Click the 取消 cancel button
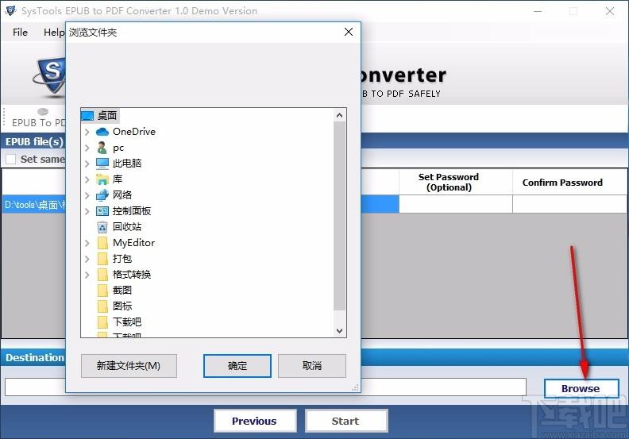Viewport: 629px width, 439px height. tap(311, 366)
